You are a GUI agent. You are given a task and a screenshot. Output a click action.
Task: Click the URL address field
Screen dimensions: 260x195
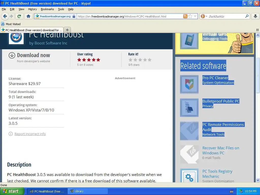pos(130,17)
